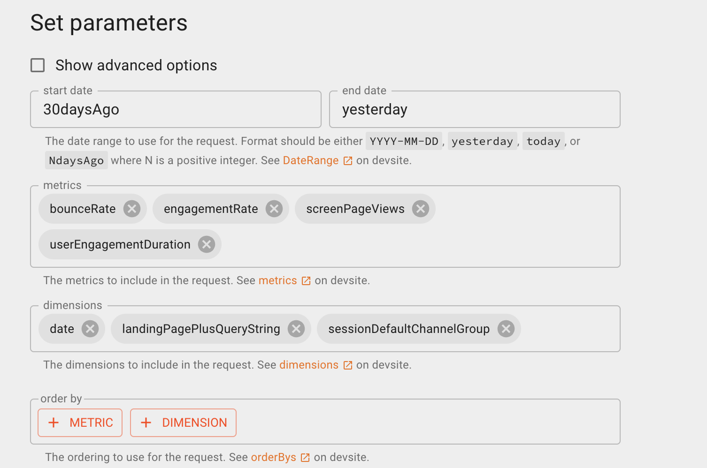Image resolution: width=707 pixels, height=468 pixels.
Task: Remove the sessionDefaultChannelGroup dimension chip
Action: [506, 329]
